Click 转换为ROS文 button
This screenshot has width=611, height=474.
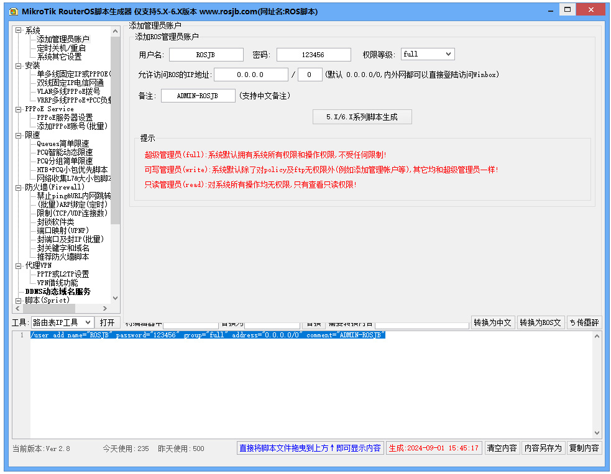point(541,322)
